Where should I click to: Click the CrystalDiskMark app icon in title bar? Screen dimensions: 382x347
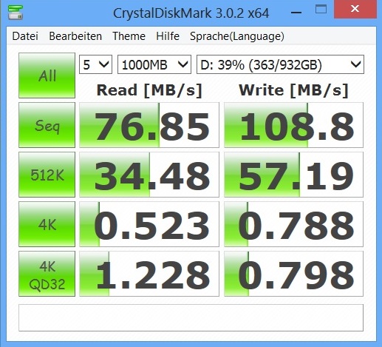pyautogui.click(x=16, y=12)
